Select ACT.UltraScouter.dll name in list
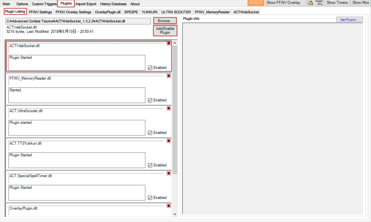Viewport: 371px width, 222px height. 26,111
